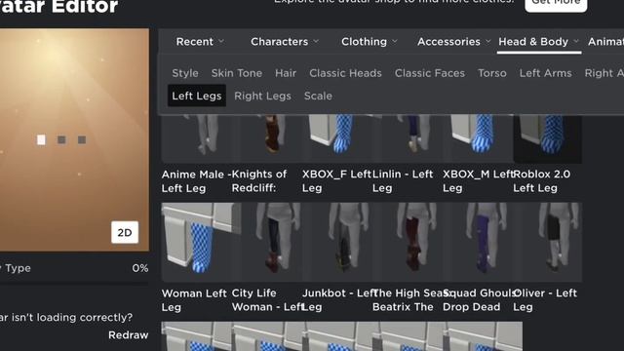Select Knights of Redcliff leg thumbnail

pyautogui.click(x=266, y=138)
